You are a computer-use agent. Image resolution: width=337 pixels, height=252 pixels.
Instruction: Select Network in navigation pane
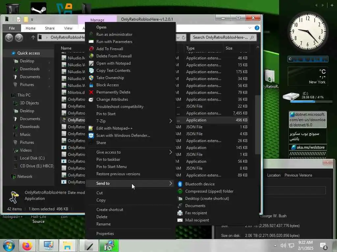point(25,177)
